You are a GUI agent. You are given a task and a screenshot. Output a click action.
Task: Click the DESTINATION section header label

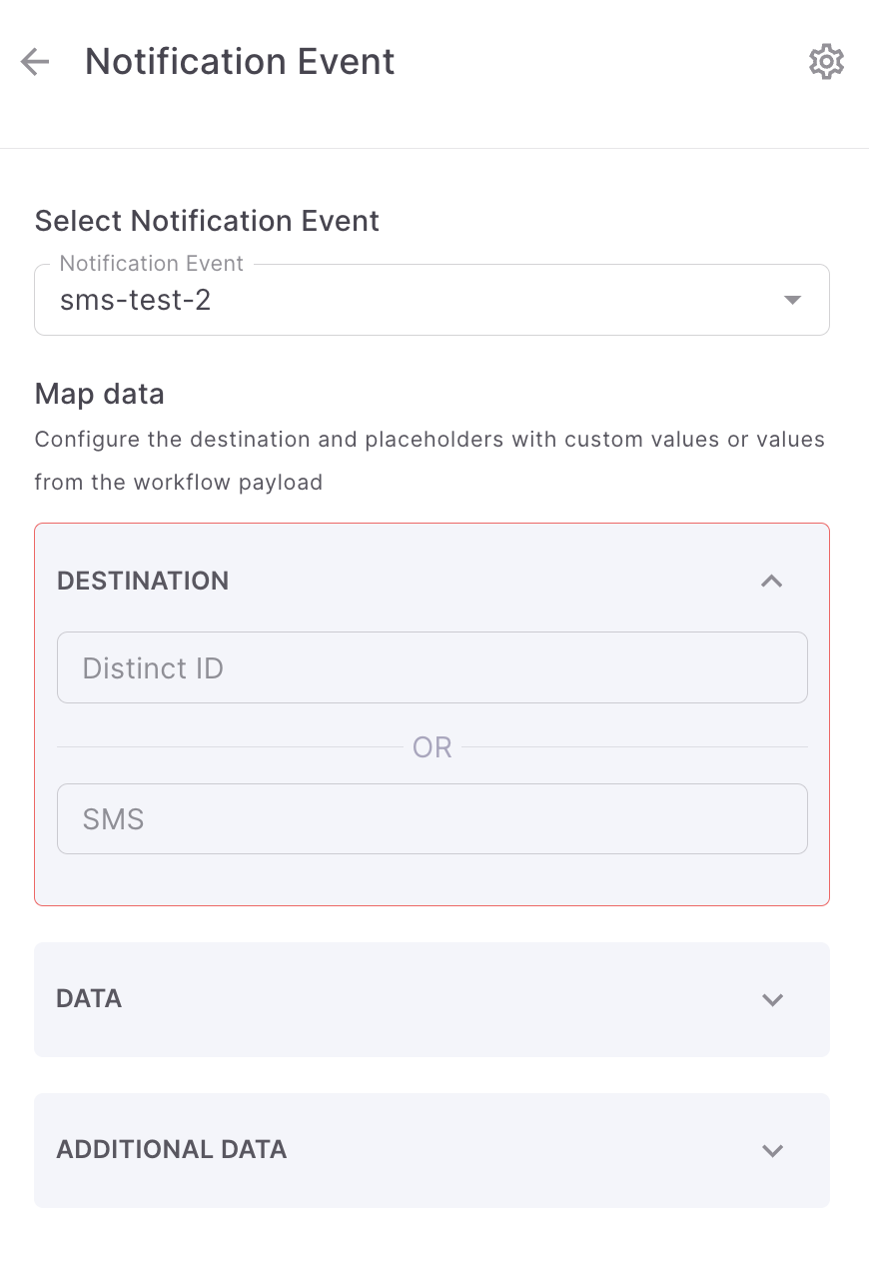click(143, 581)
